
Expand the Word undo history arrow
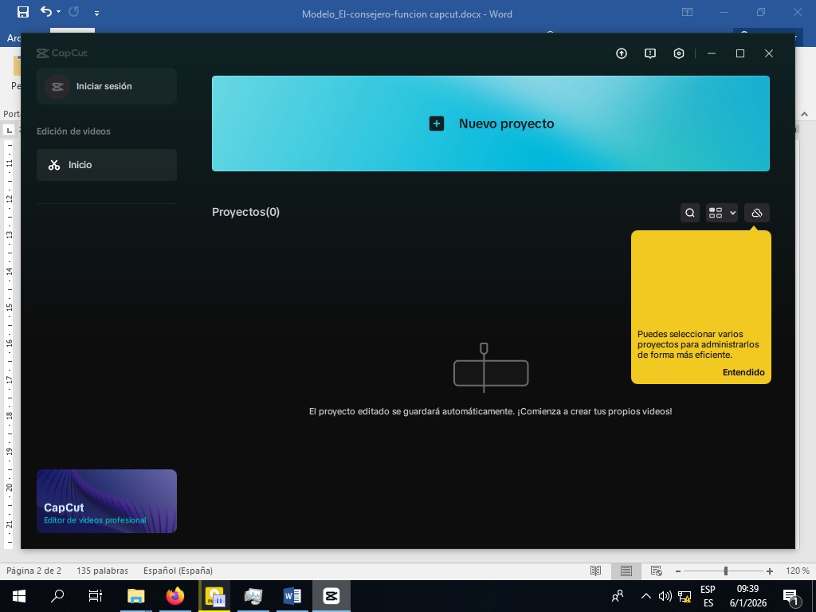(x=58, y=12)
